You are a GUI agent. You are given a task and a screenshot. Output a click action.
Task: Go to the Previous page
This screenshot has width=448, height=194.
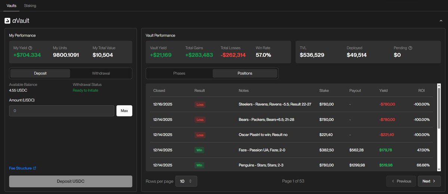point(401,181)
